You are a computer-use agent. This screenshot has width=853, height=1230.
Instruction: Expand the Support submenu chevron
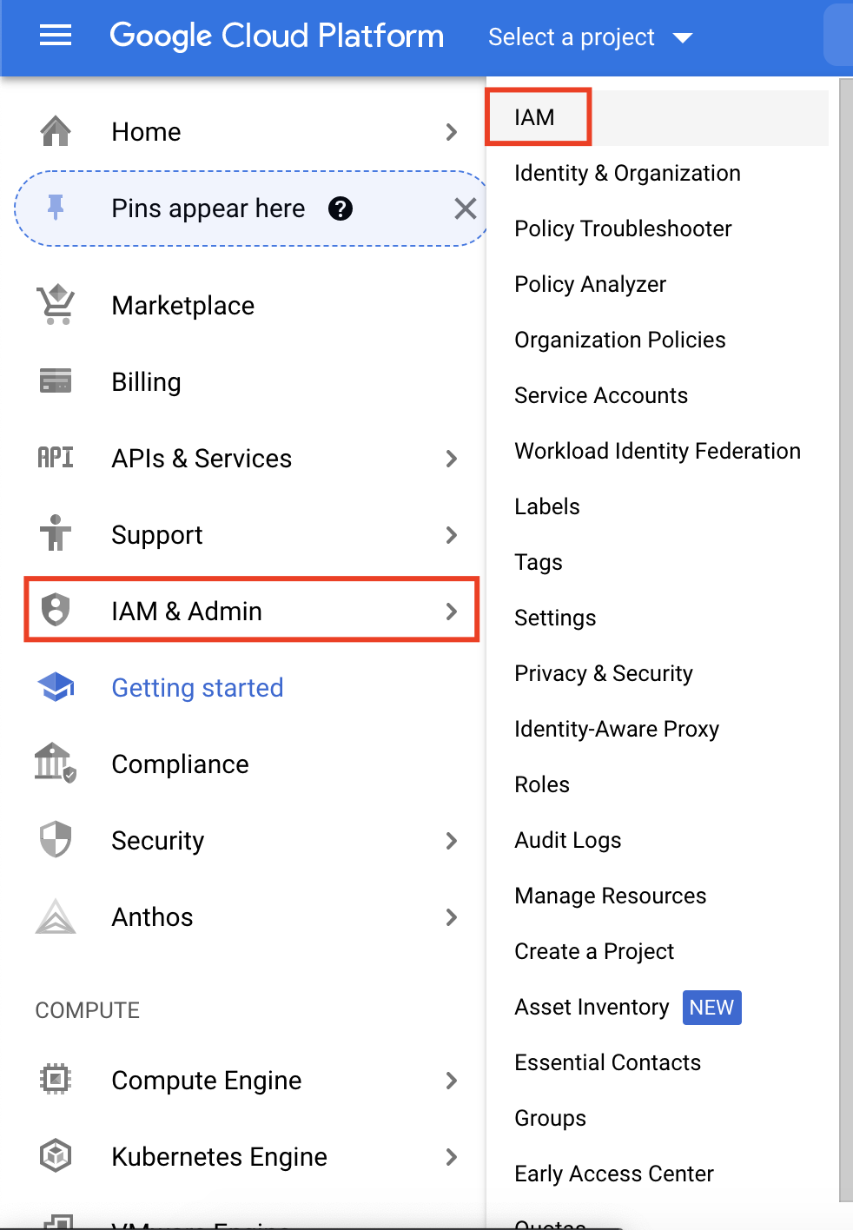coord(452,535)
